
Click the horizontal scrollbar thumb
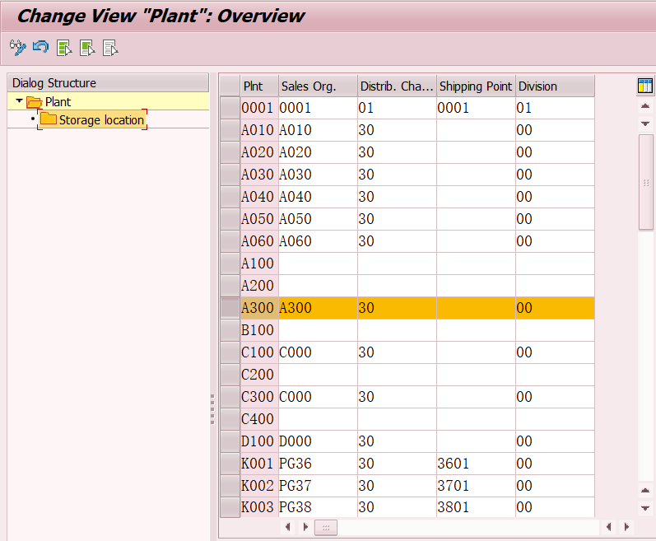pos(326,528)
